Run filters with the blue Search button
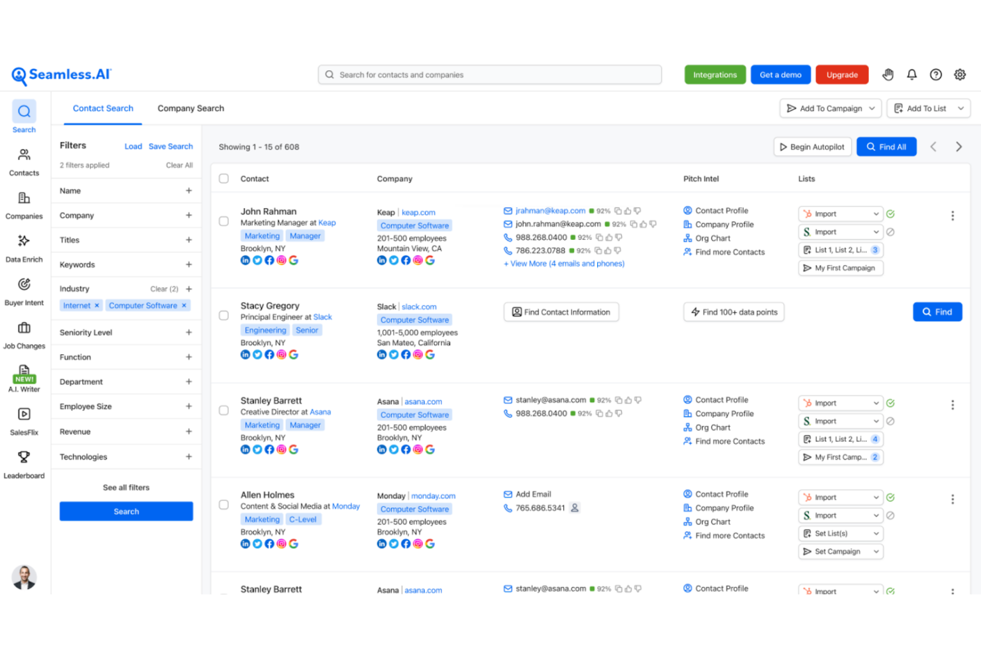The image size is (981, 654). point(126,512)
